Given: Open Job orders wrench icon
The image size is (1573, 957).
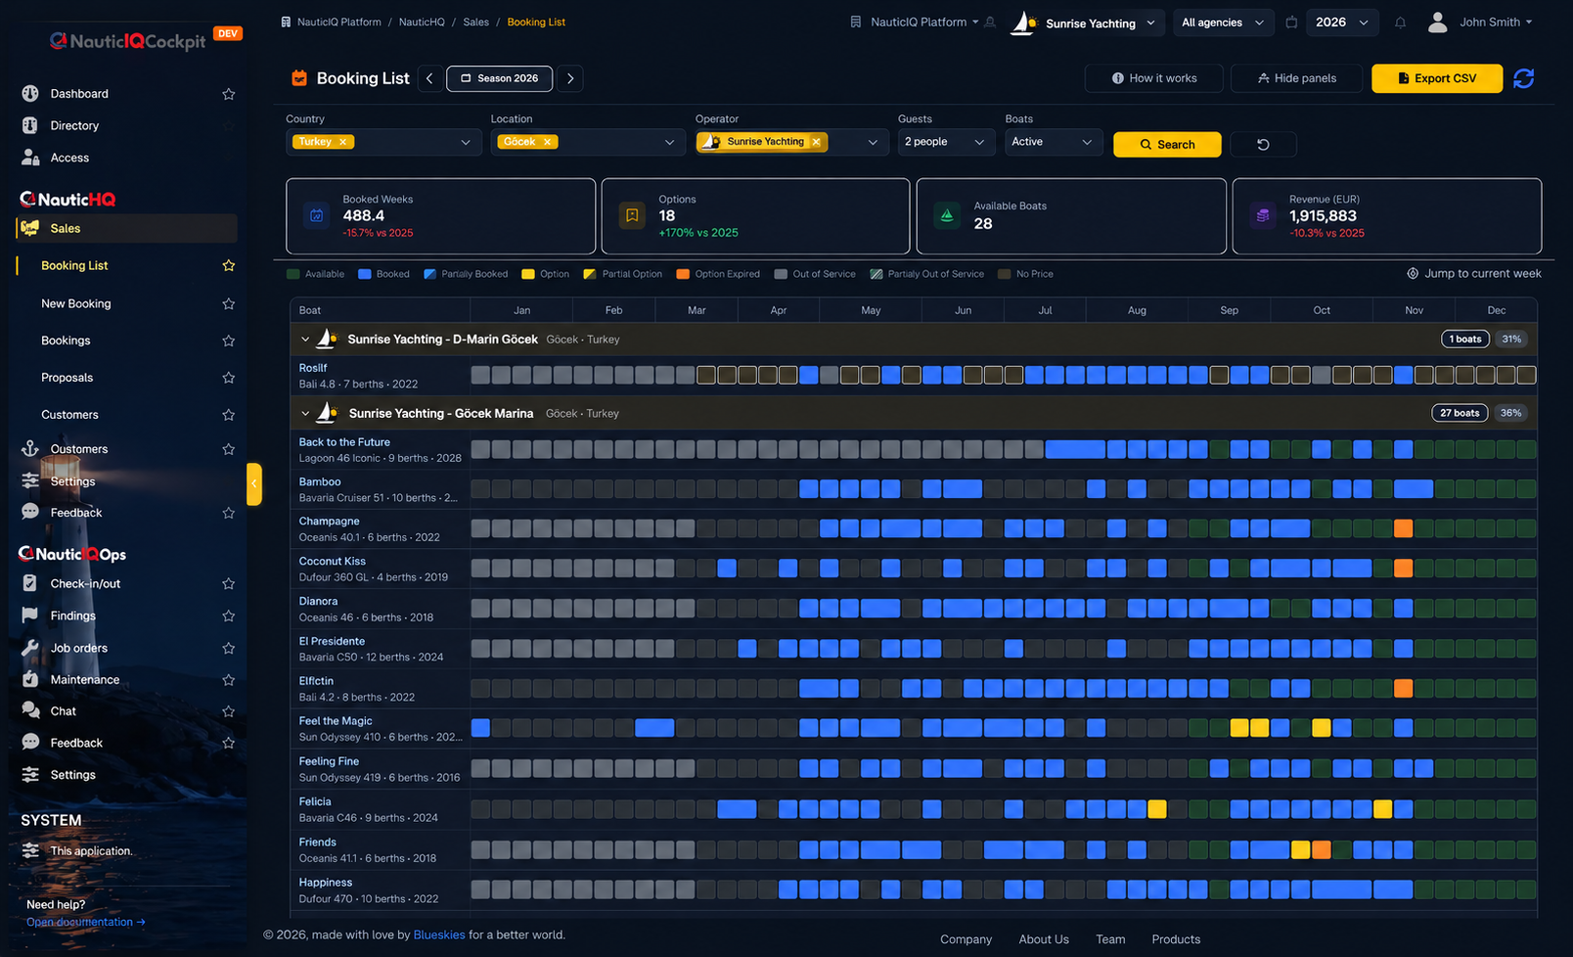Looking at the screenshot, I should 30,648.
